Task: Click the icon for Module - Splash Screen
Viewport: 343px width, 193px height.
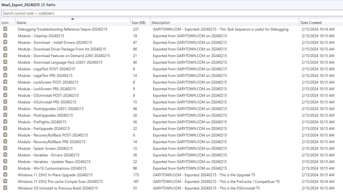Action: tap(5, 148)
